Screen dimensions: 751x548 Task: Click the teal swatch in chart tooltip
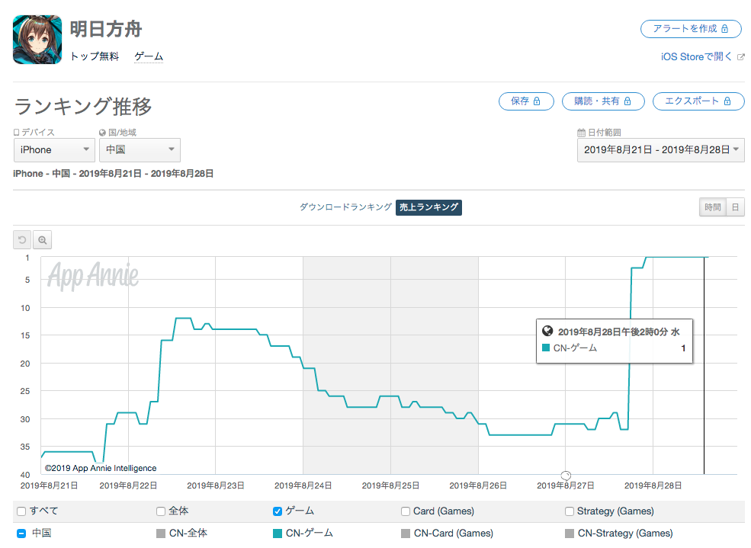(546, 348)
